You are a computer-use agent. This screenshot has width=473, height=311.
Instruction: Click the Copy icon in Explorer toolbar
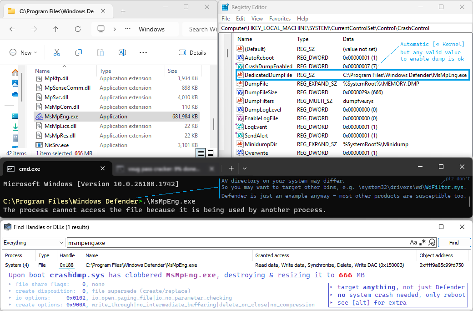[78, 52]
